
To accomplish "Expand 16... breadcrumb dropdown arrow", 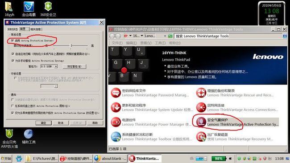I will tap(142, 36).
